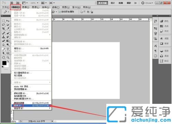Open the 100% zoom level dropdown

pos(34,3)
